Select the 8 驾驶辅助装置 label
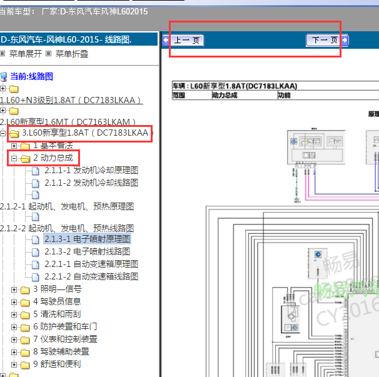Image resolution: width=379 pixels, height=377 pixels. [61, 351]
